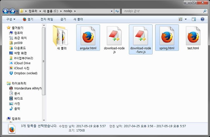Click the change view icon
This screenshot has height=137, width=210.
pos(181,19)
